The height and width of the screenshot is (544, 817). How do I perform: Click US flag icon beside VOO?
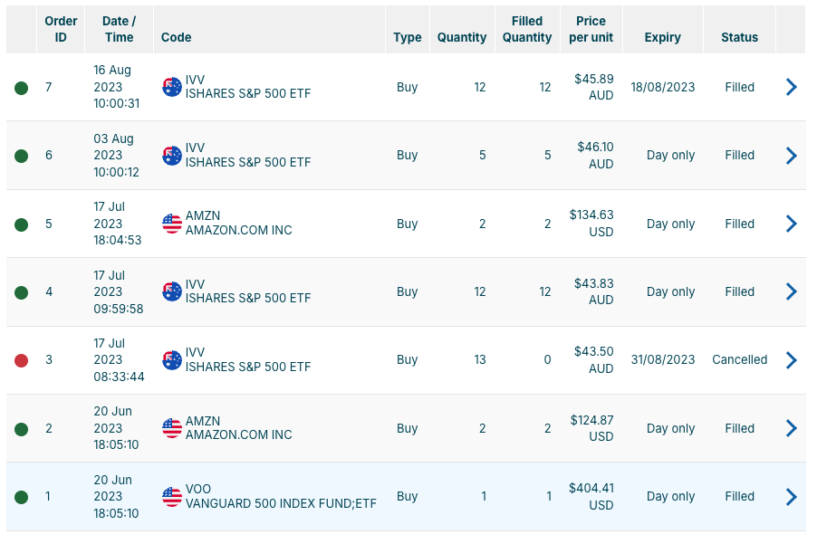pyautogui.click(x=172, y=497)
